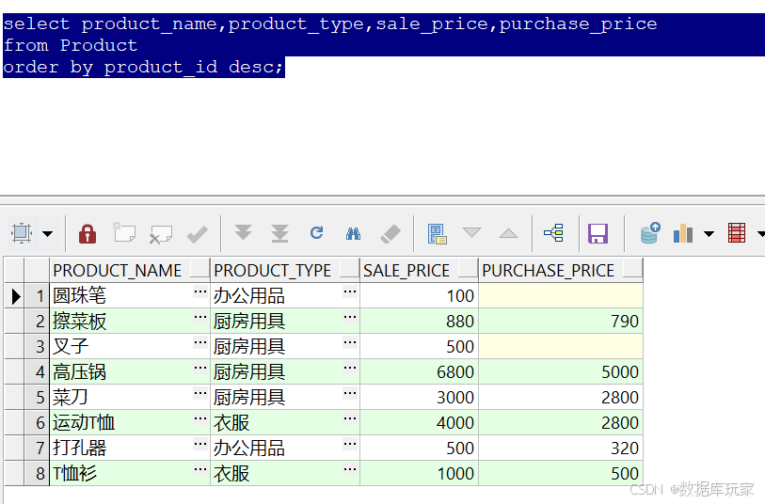Open ellipsis editor for row 7 办公用品 type
Image resolution: width=765 pixels, height=504 pixels.
[x=350, y=444]
